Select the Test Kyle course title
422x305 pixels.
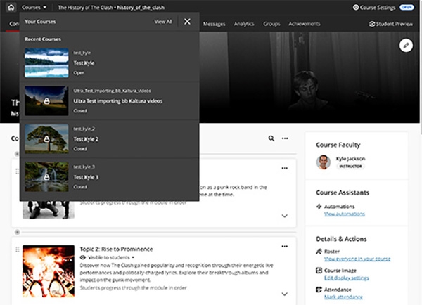84,63
